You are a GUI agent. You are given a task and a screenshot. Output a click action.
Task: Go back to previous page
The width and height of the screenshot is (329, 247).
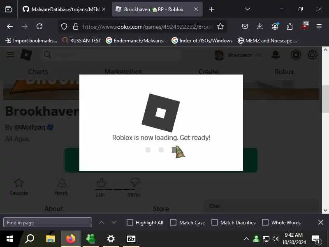pos(10,26)
